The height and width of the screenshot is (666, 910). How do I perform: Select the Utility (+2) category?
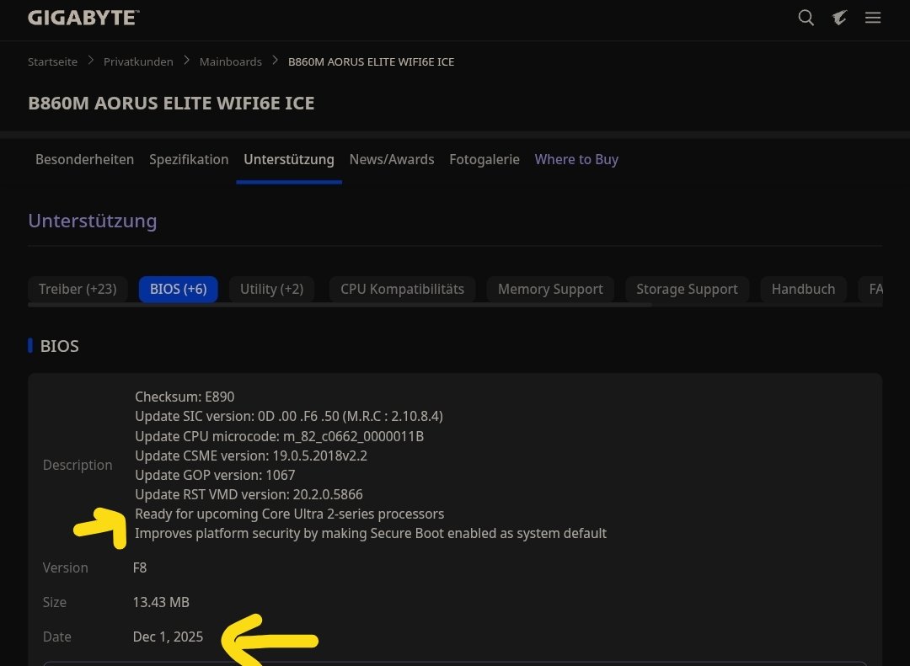(x=271, y=289)
